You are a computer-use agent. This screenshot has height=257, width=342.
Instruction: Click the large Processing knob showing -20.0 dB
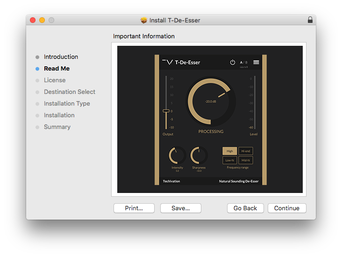pos(211,101)
